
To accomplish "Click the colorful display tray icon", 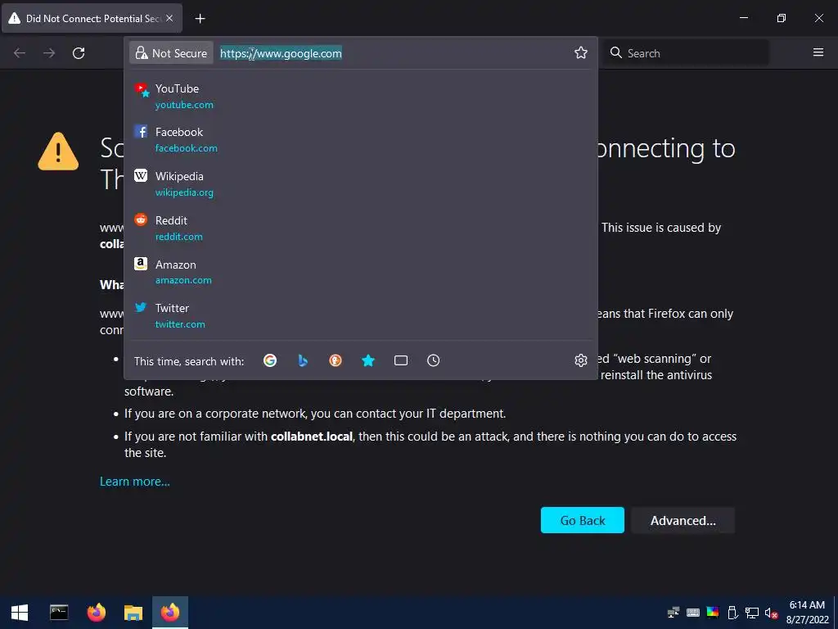I will tap(713, 613).
